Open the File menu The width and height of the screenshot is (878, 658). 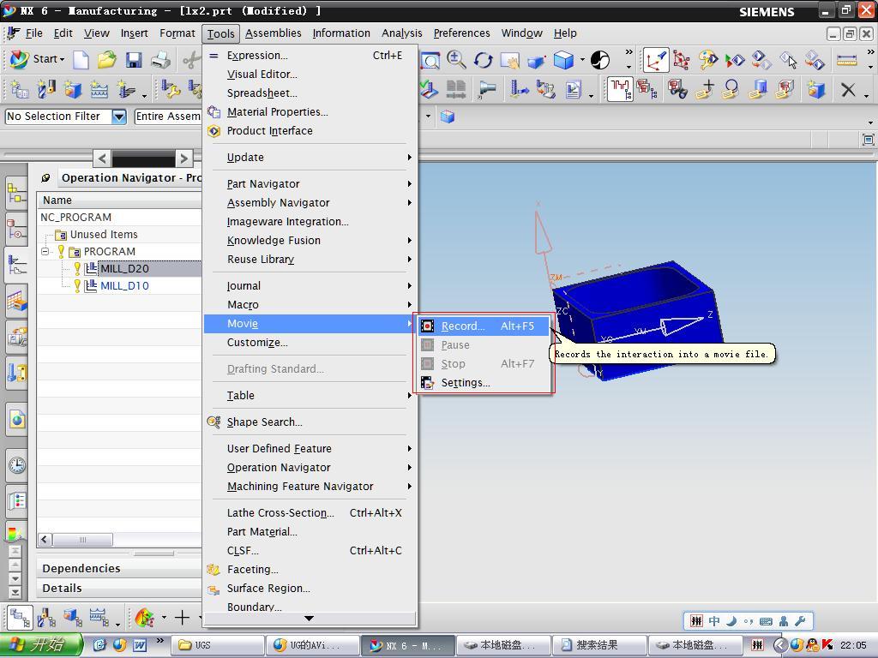click(x=33, y=33)
